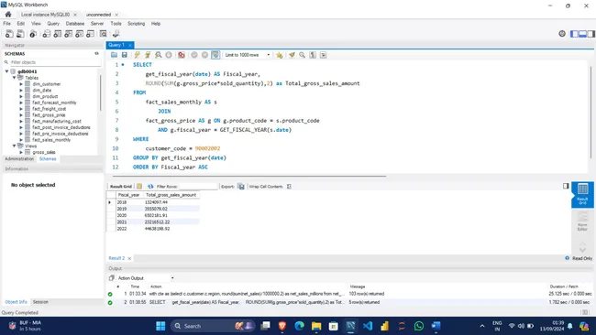Screen dimensions: 596x335
Task: Select fact_forecast_monthly table in tree
Action: coord(54,103)
